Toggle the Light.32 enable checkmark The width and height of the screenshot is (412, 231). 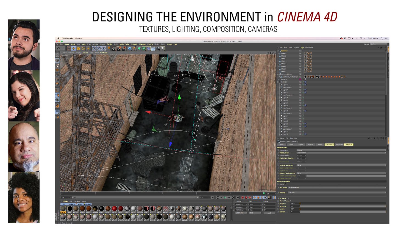tap(303, 82)
